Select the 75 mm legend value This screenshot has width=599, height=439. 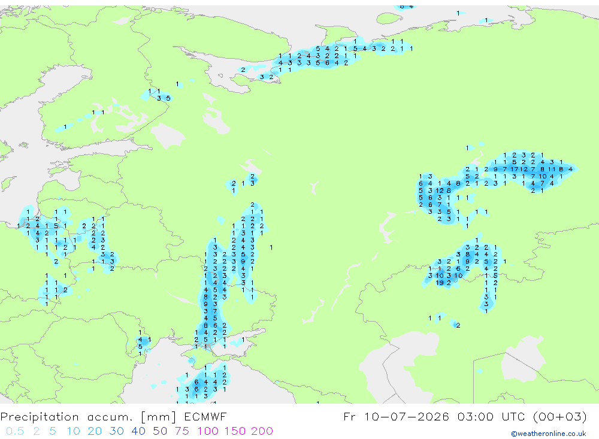click(x=182, y=431)
